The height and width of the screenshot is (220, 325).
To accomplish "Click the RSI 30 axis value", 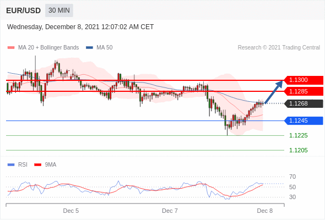I will (292, 197).
